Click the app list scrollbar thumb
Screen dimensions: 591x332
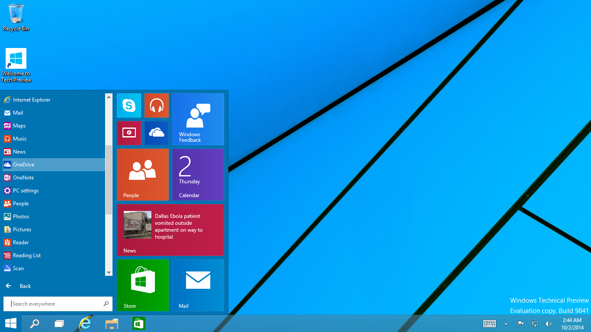[x=109, y=180]
